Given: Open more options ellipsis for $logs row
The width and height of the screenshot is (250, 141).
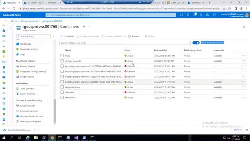Looking at the screenshot, I should (244, 56).
